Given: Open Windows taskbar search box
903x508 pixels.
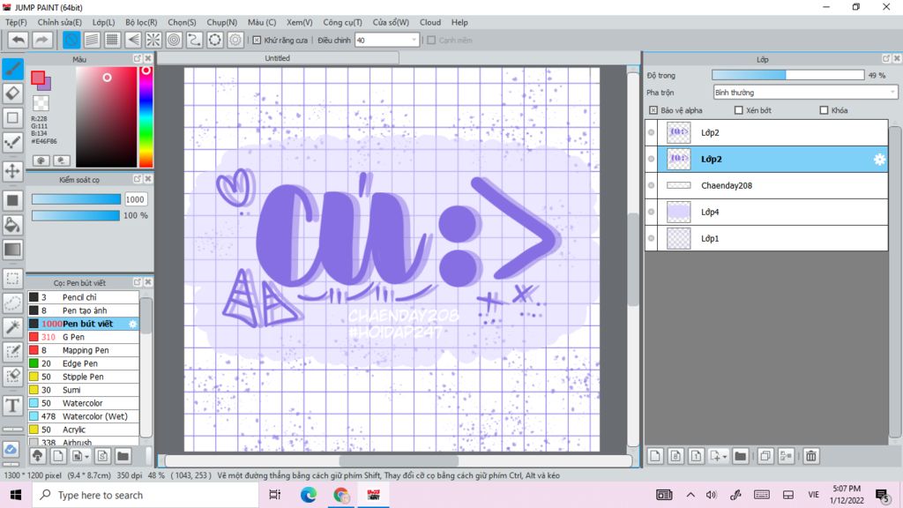Looking at the screenshot, I should click(x=146, y=495).
